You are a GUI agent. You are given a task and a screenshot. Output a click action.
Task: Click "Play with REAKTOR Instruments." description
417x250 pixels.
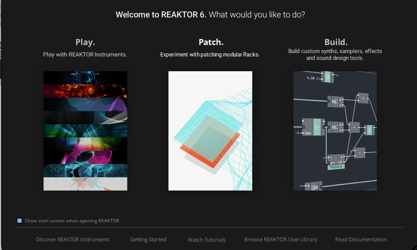point(85,55)
